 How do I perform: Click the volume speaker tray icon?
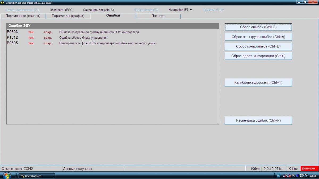293,176
